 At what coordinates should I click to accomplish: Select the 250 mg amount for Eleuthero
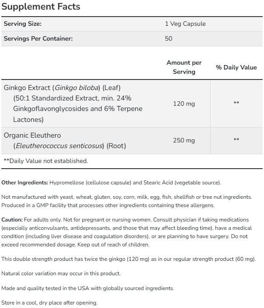184,140
